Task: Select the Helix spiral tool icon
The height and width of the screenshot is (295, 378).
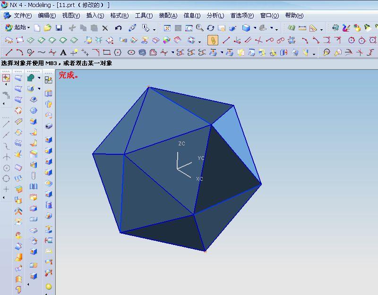Action: pyautogui.click(x=142, y=52)
